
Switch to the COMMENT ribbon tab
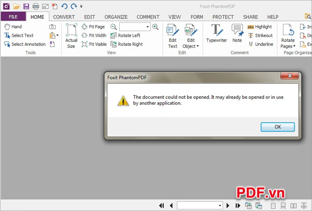click(148, 17)
